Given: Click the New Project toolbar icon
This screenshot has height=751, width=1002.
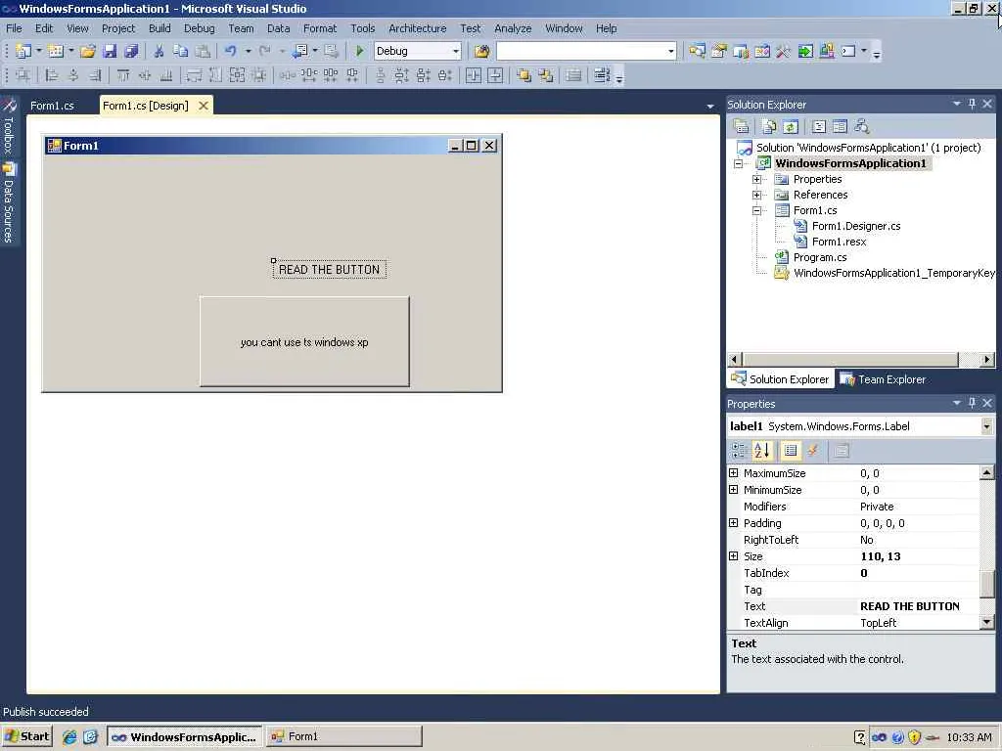Looking at the screenshot, I should click(x=23, y=51).
